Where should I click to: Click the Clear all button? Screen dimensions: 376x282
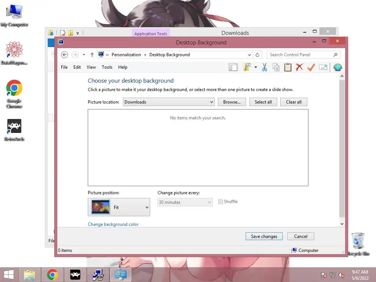click(293, 102)
